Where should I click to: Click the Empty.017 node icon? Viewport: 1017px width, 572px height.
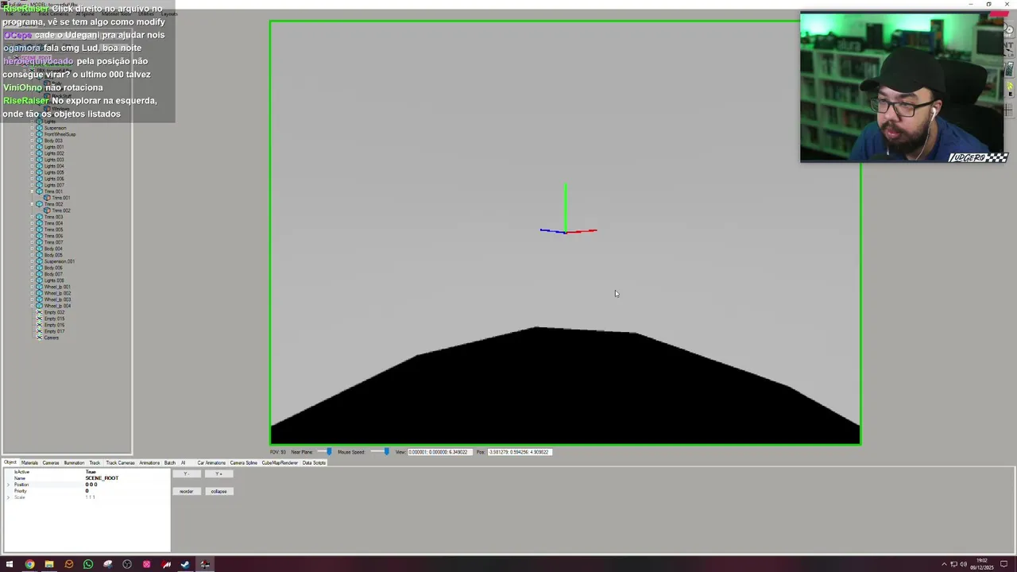[x=39, y=331]
